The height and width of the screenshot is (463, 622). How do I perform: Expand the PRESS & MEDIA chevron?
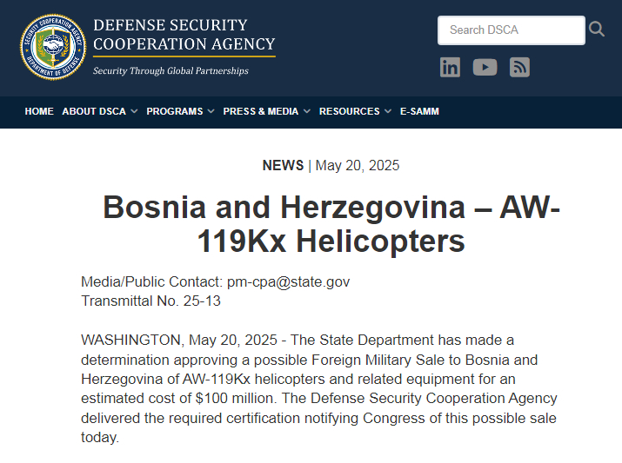tap(306, 112)
